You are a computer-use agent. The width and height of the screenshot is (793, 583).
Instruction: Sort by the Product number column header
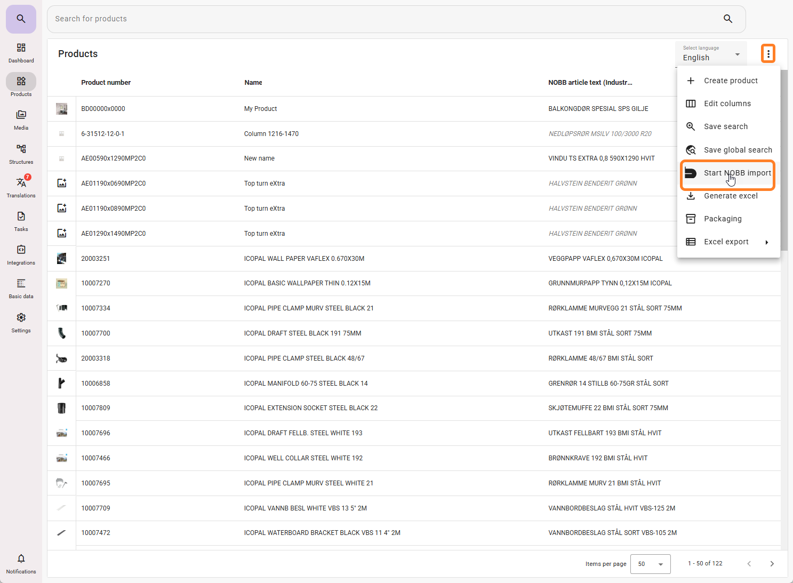tap(106, 83)
